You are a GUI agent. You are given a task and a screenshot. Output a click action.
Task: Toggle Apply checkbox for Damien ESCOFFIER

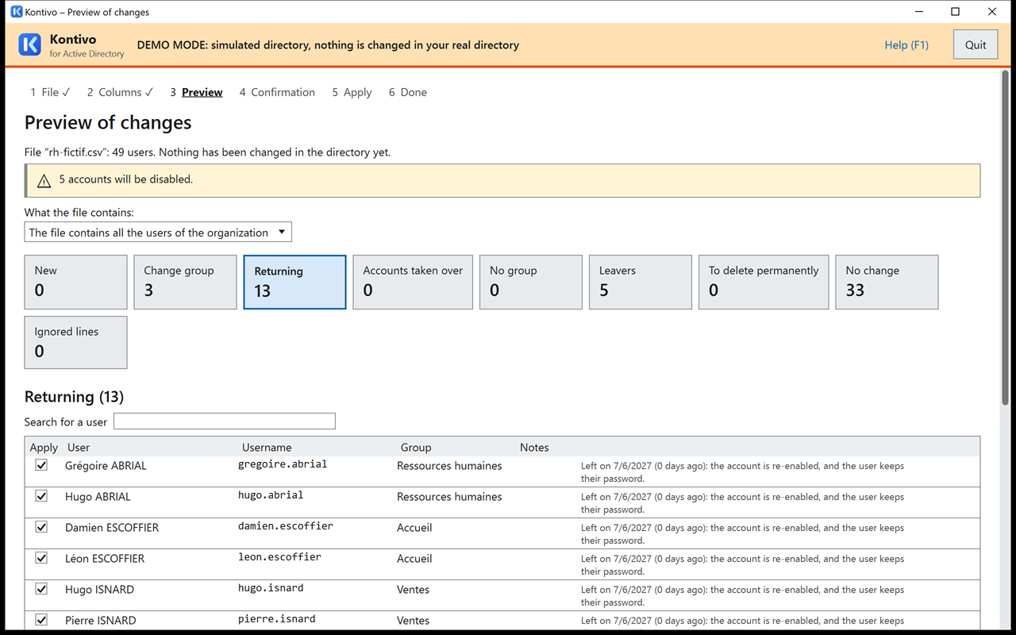[x=41, y=528]
